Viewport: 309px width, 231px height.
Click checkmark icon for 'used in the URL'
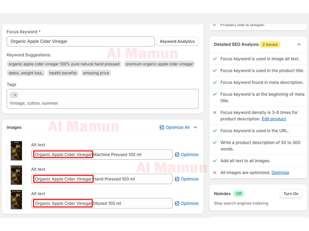click(215, 131)
